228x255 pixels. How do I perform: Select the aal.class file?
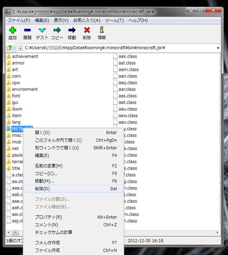coord(124,63)
